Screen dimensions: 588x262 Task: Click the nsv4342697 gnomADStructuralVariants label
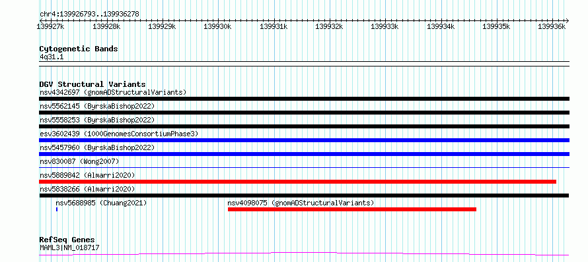(113, 92)
